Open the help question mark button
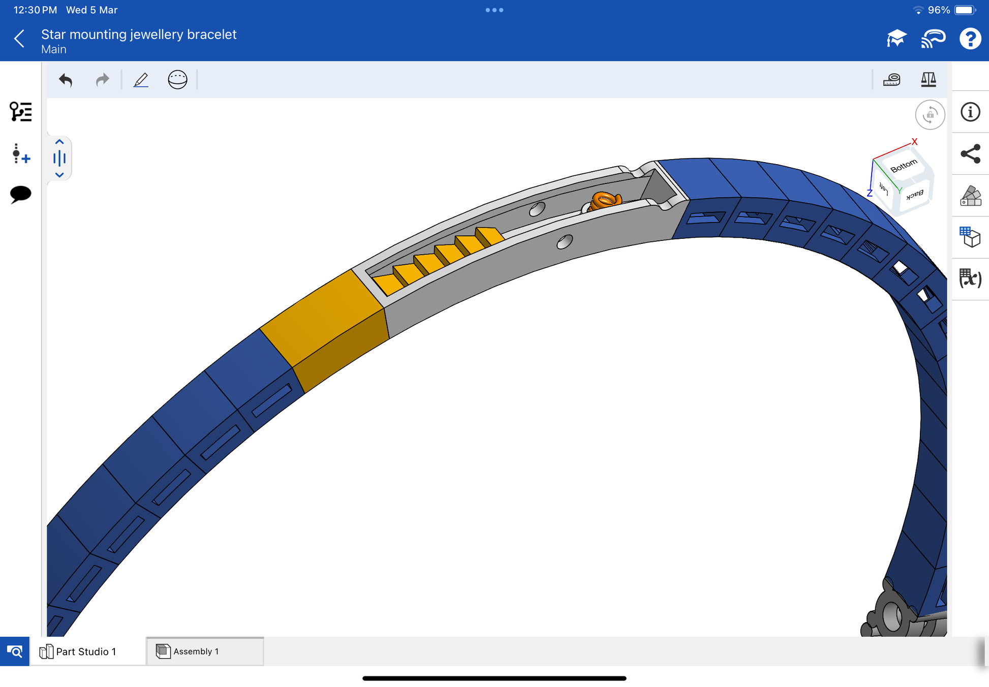The image size is (989, 687). [x=970, y=39]
